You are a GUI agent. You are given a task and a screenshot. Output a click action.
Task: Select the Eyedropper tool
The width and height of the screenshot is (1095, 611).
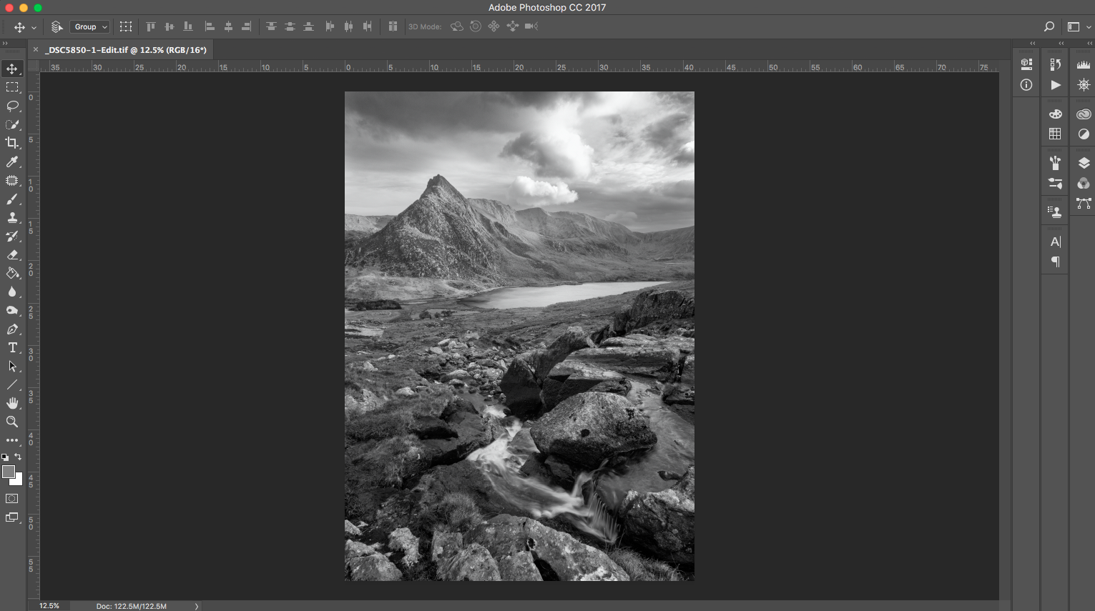[12, 162]
